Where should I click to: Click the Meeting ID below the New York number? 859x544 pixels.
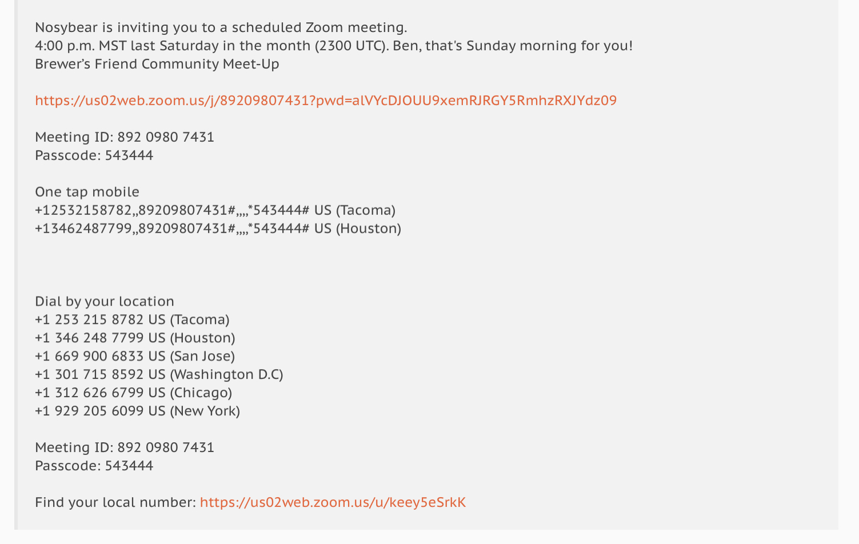(125, 447)
